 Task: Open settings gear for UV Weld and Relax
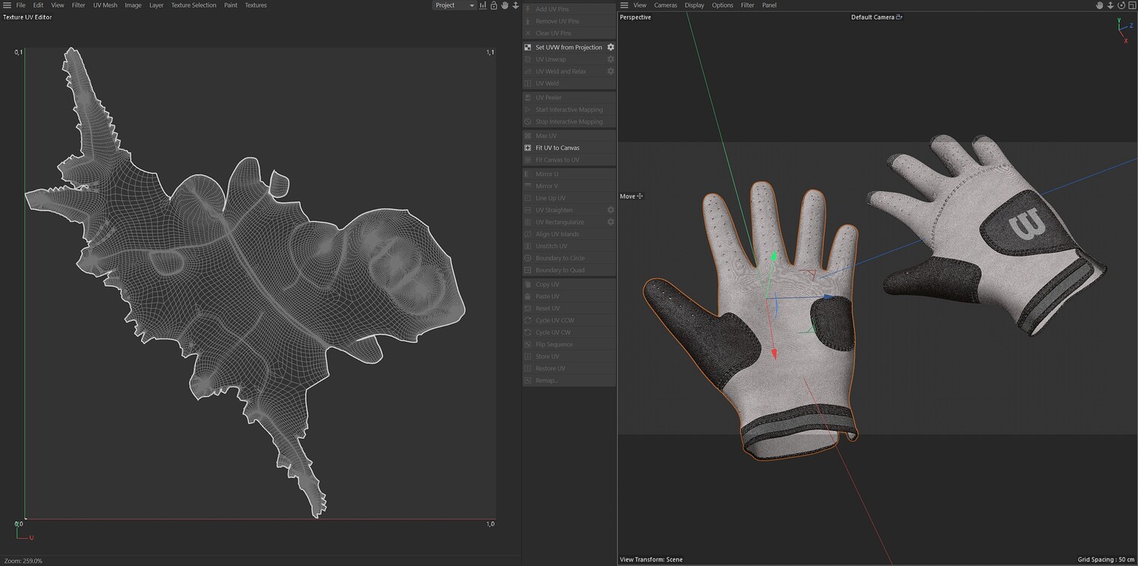[x=611, y=71]
